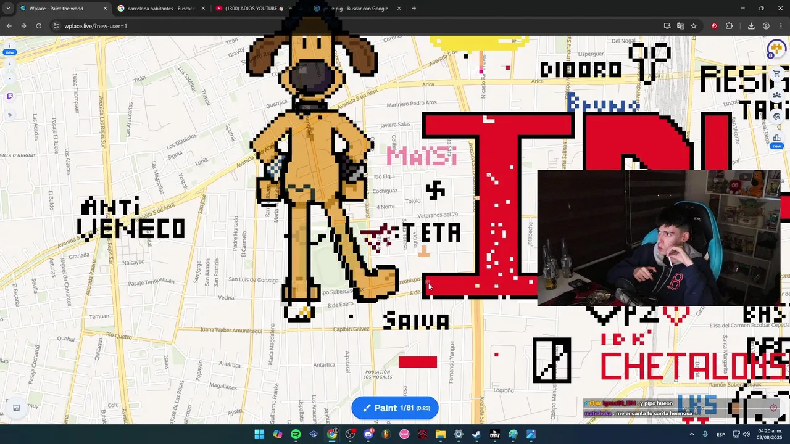Click the 'Juana Weber Amunátegui' street label
This screenshot has height=444, width=790.
[231, 331]
